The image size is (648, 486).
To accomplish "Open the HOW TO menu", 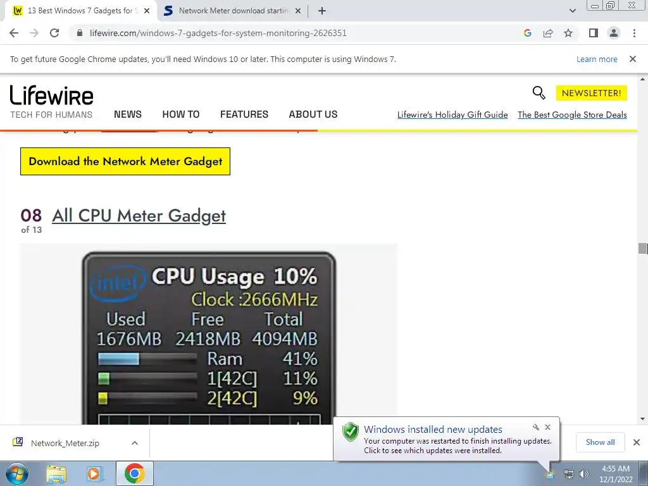I will pos(180,115).
